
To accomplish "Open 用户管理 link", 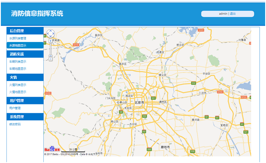I will 15,108.
